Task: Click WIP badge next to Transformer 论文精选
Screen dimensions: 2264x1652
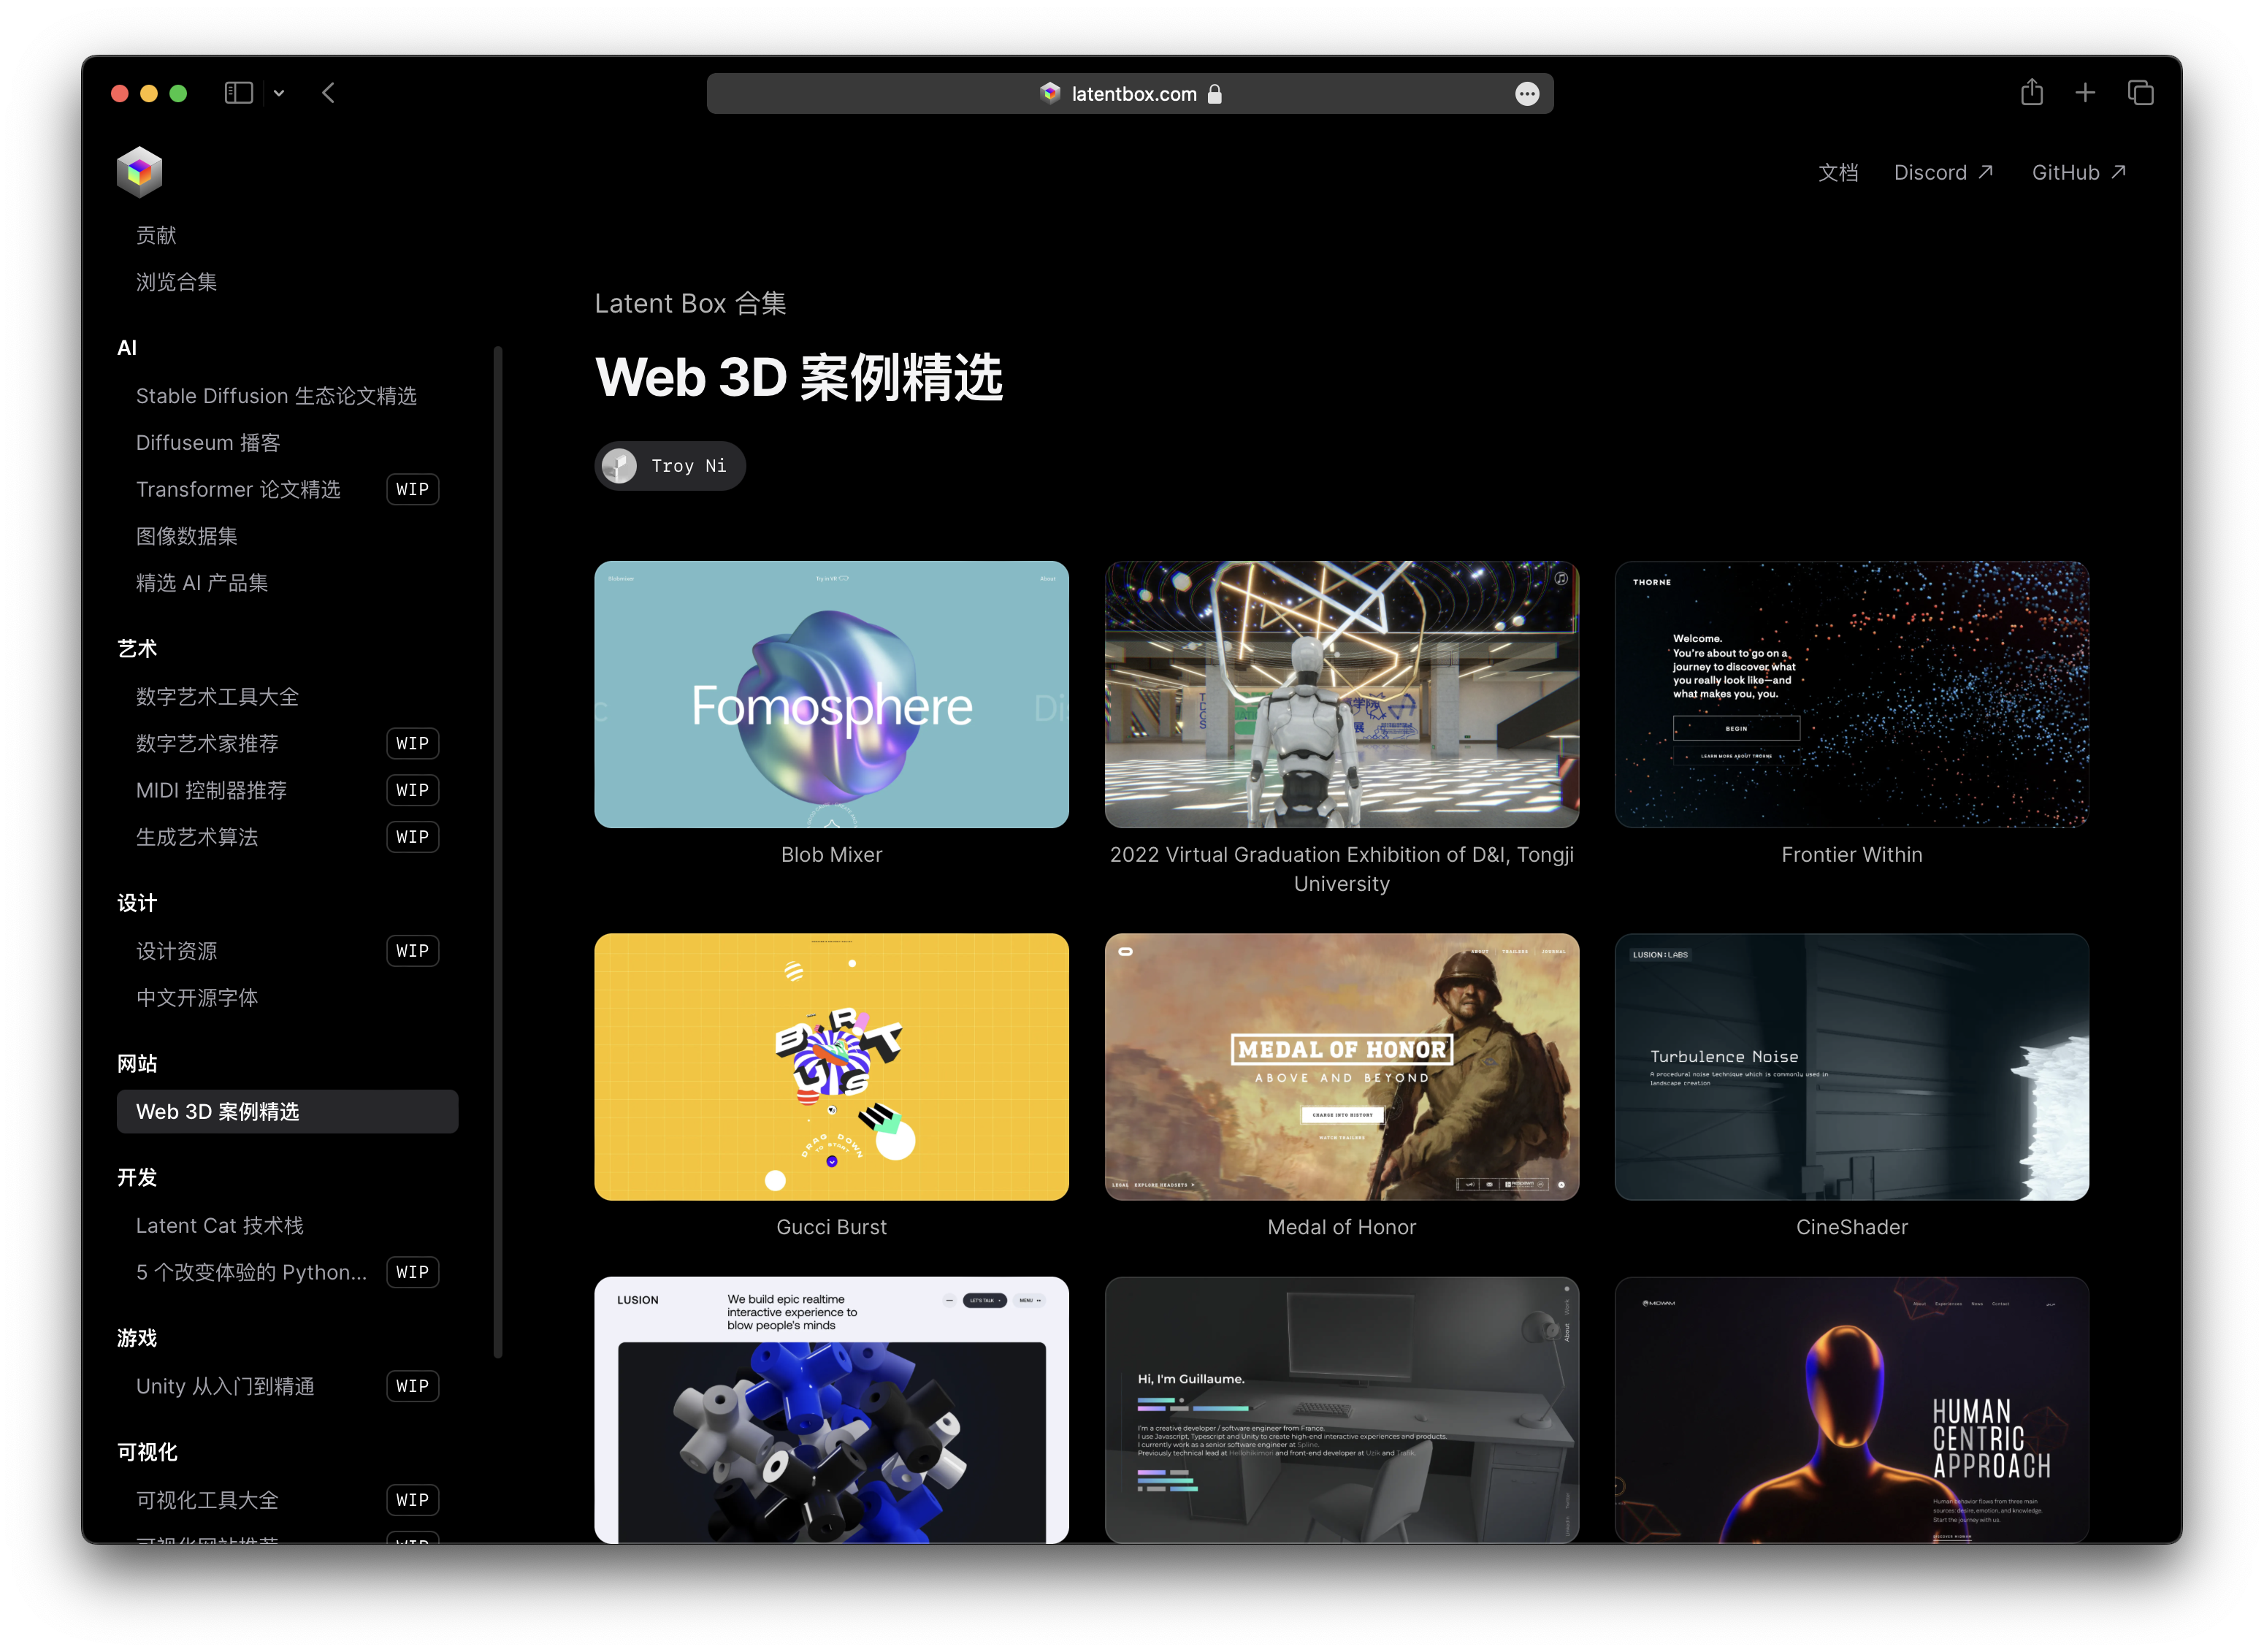Action: (412, 489)
